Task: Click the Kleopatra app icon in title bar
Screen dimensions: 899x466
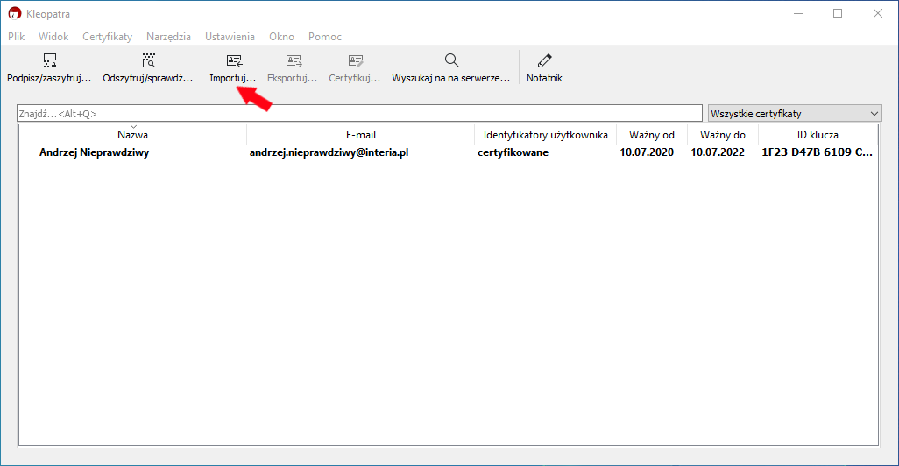Action: (14, 13)
